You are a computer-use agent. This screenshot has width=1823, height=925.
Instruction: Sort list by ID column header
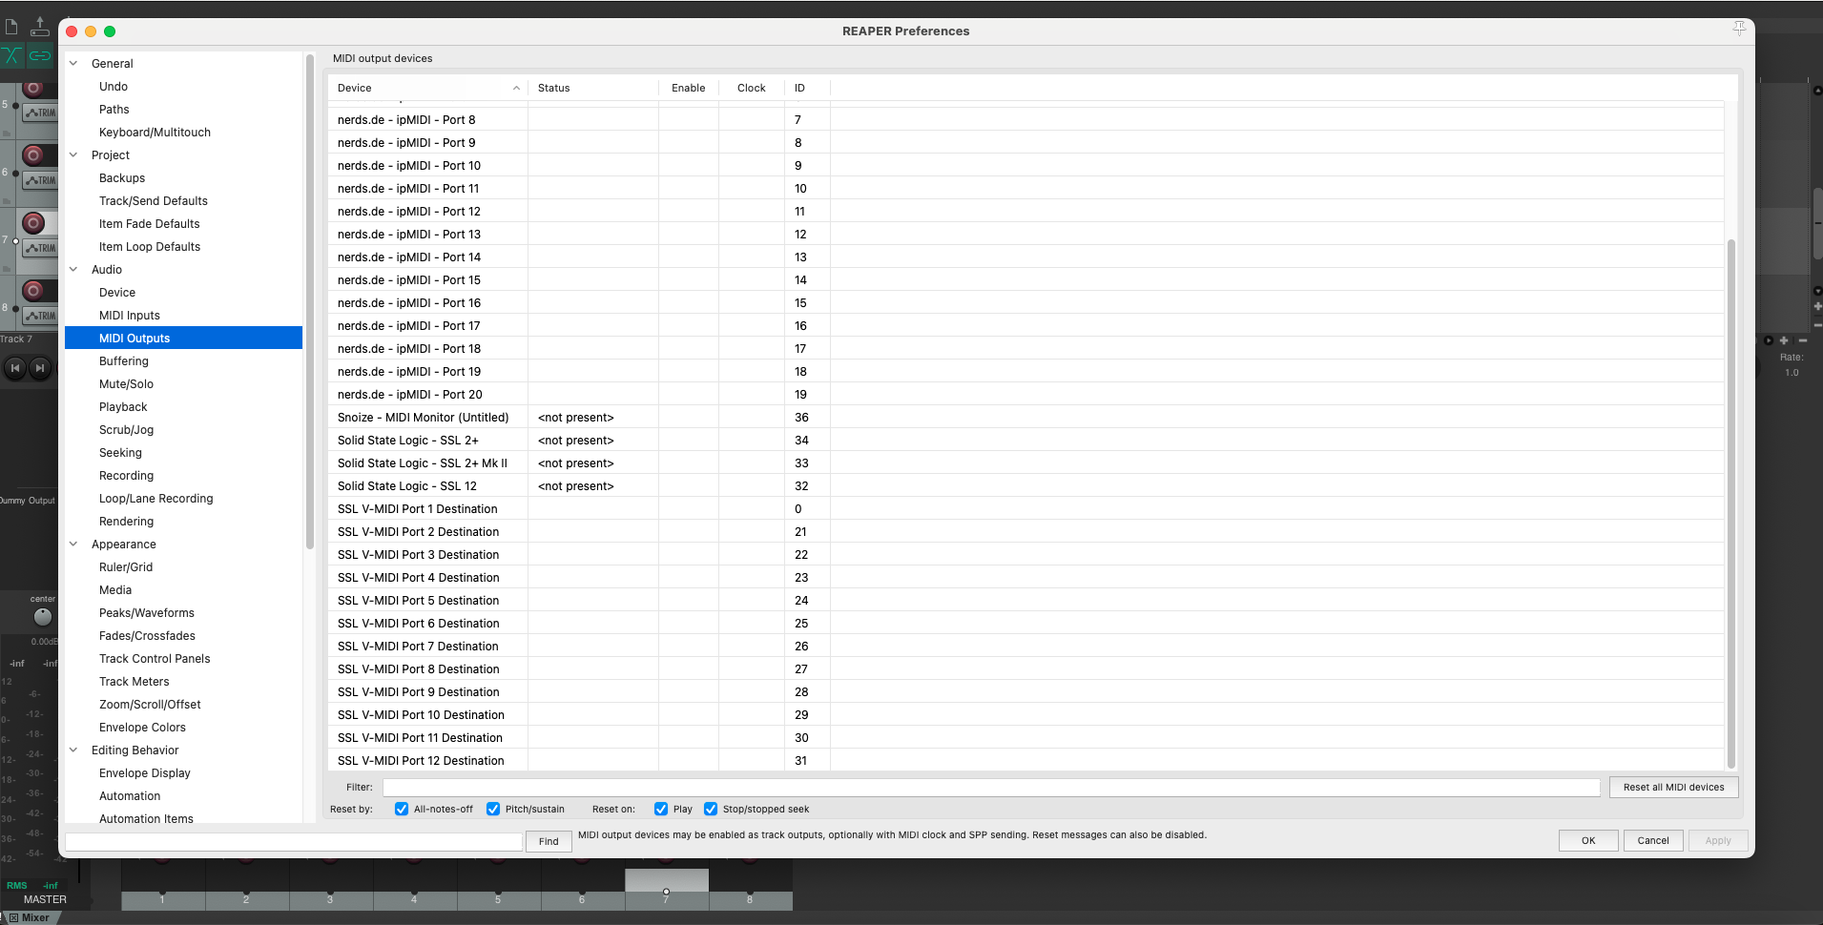click(x=807, y=88)
